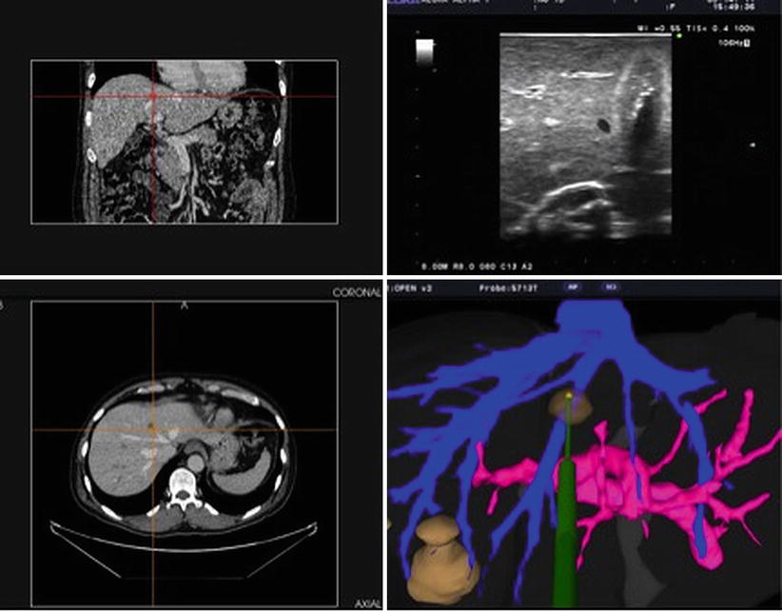The width and height of the screenshot is (782, 612).
Task: Click the tan tumor at the needle tip
Action: click(571, 405)
